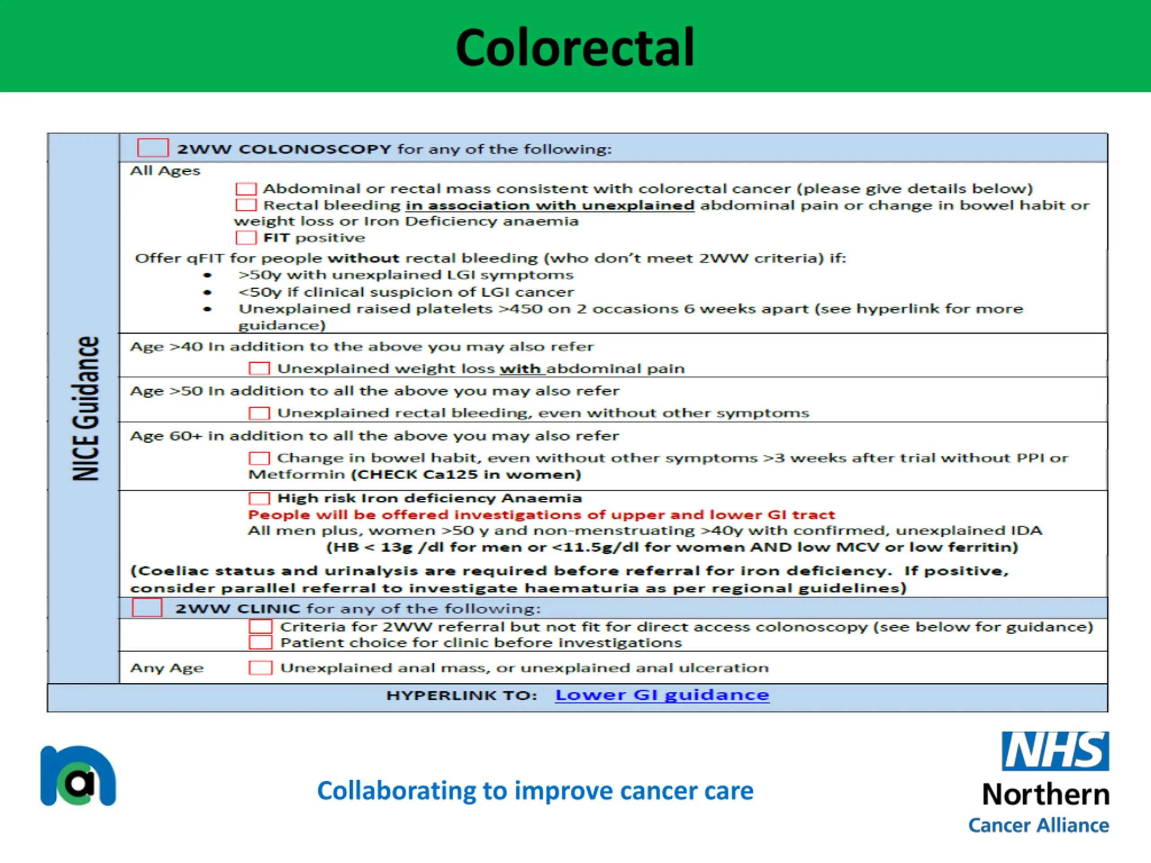Check the abdominal or rectal mass box
The image size is (1151, 863).
pyautogui.click(x=245, y=188)
